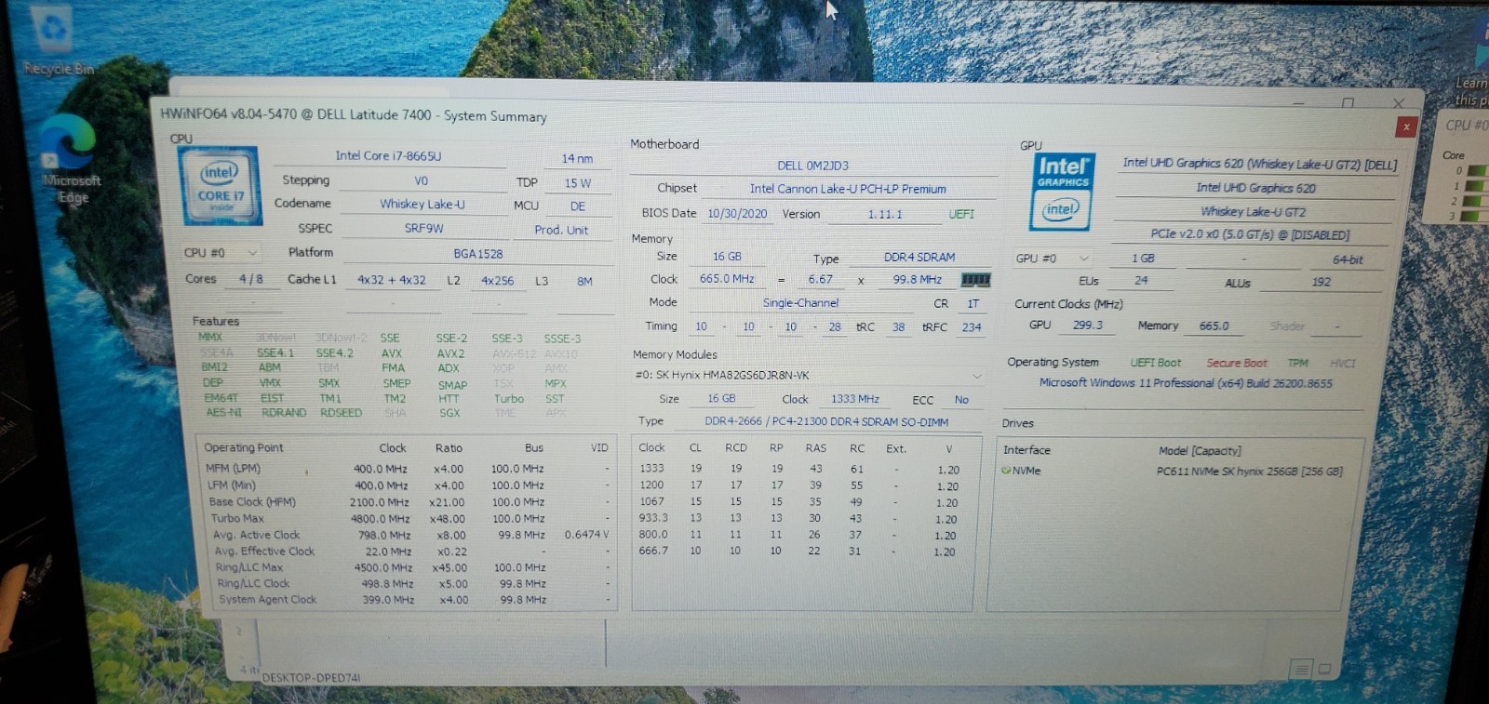Click the memory module chip icon
1489x704 pixels.
975,280
